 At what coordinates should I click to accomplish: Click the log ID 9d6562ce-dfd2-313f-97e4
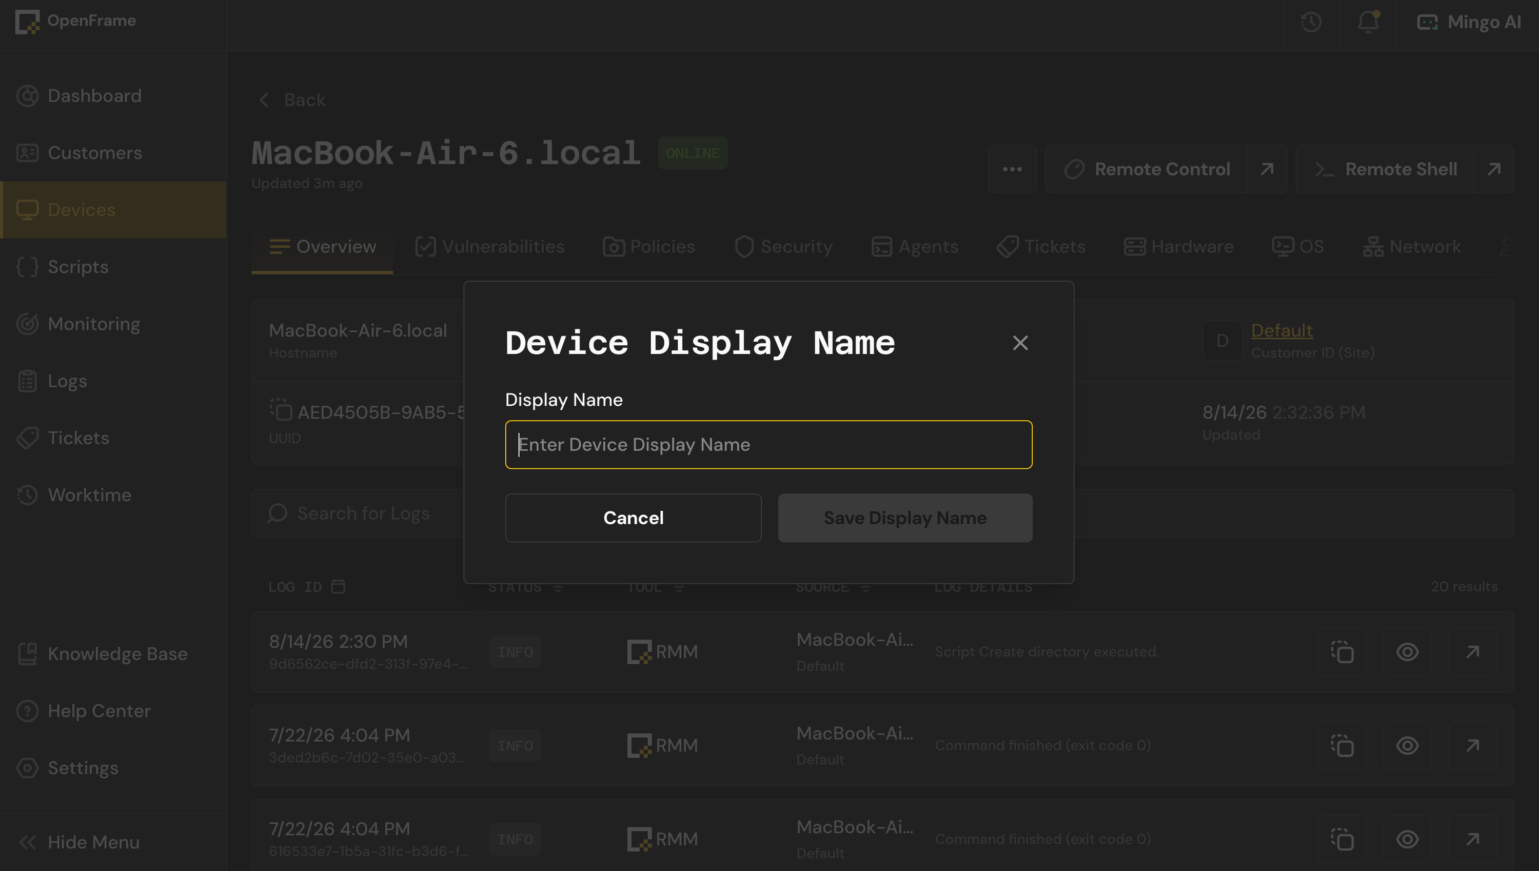pyautogui.click(x=368, y=664)
